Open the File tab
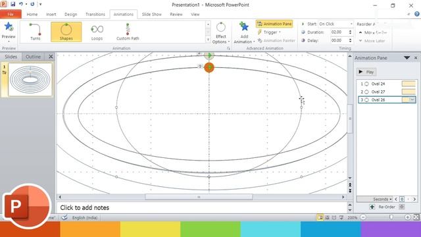The width and height of the screenshot is (421, 237). point(11,14)
